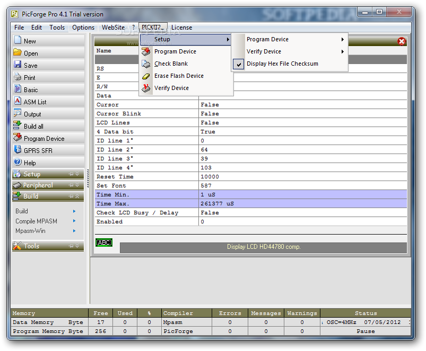The width and height of the screenshot is (426, 351).
Task: Collapse the Build sidebar panel chevron
Action: tap(77, 196)
